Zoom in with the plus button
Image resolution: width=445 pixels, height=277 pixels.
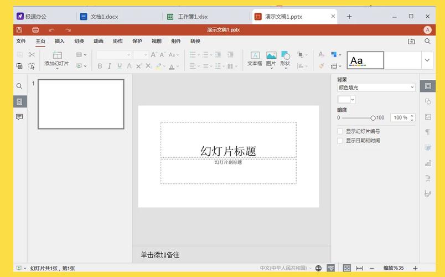click(415, 268)
